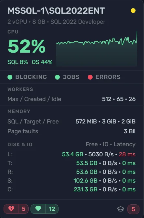Screen dimensions: 144x218
Task: Click the R: drive 53.6 GB row
Action: [72, 172]
